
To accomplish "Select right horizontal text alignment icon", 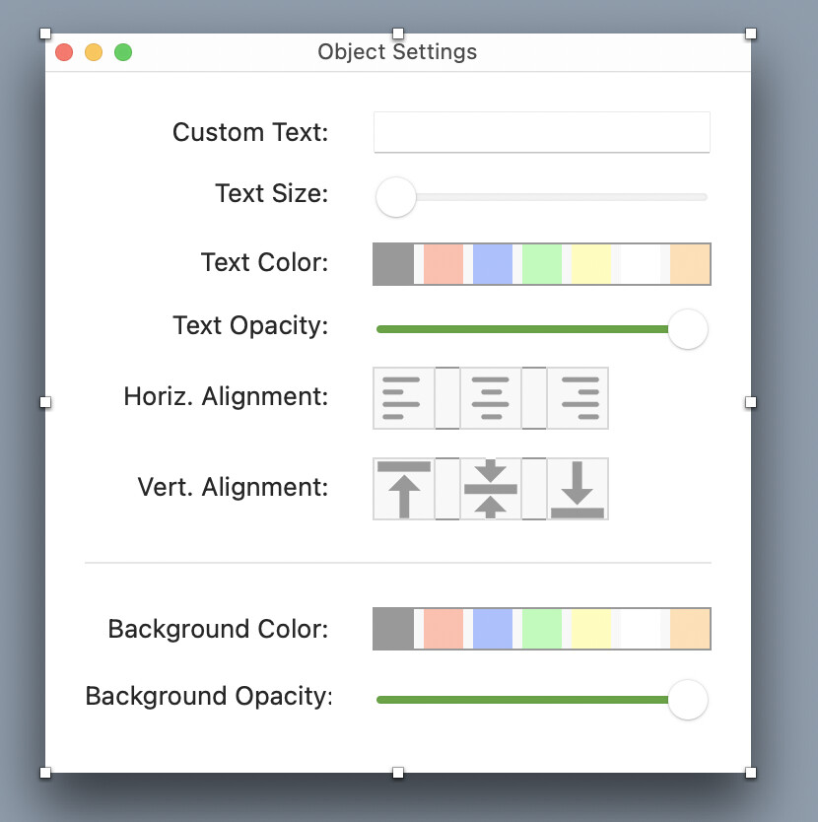I will [x=578, y=398].
